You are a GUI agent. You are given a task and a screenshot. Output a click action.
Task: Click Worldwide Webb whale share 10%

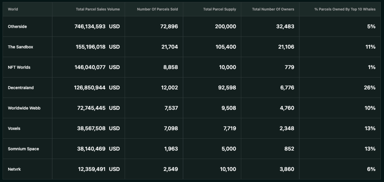(370, 108)
